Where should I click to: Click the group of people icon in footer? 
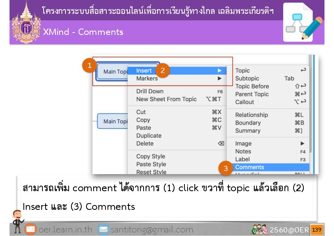(259, 230)
